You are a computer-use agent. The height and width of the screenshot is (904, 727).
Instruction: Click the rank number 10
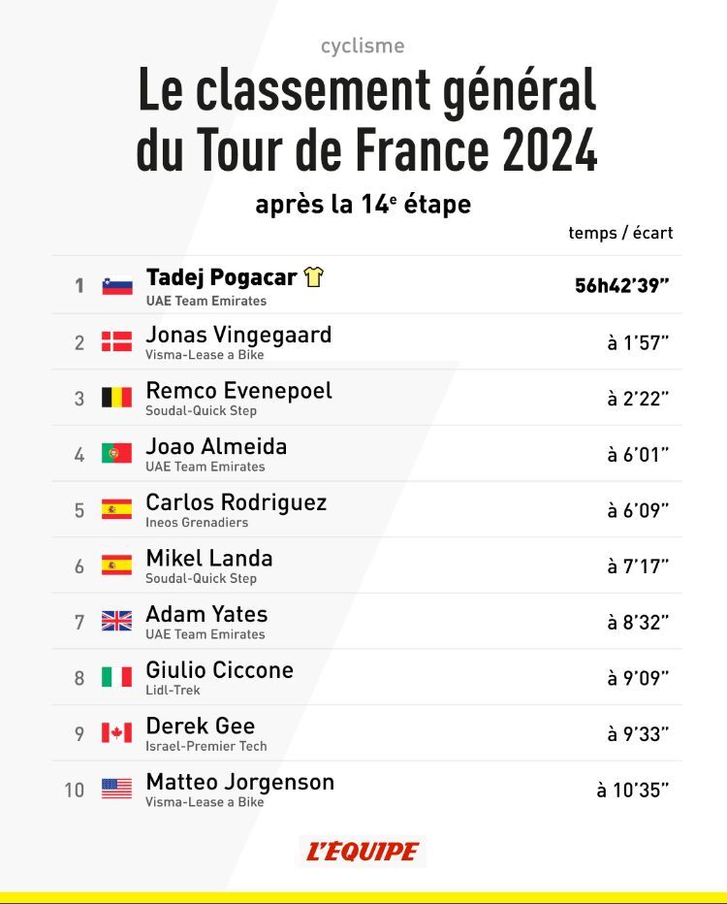[x=75, y=790]
